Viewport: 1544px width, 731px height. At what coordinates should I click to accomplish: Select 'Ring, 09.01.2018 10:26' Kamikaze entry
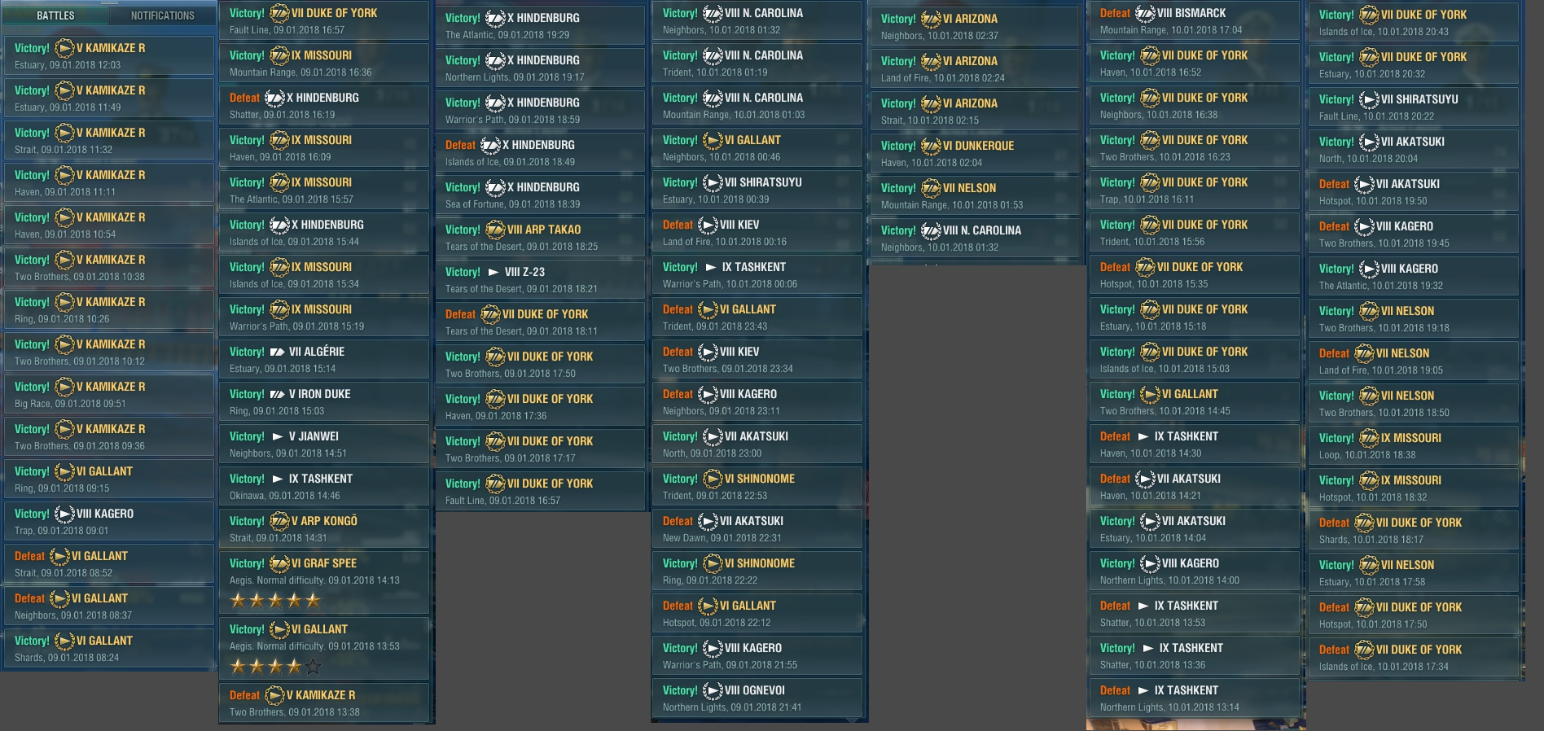tap(108, 310)
